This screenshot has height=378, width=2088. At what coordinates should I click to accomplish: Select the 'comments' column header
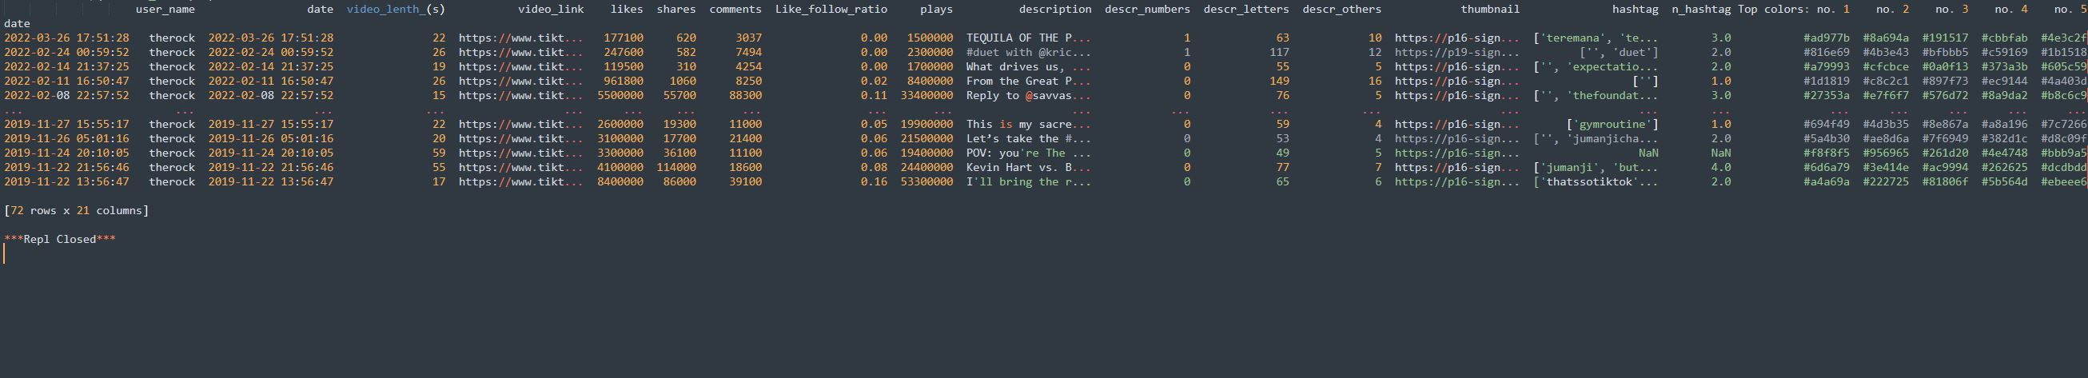tap(735, 10)
